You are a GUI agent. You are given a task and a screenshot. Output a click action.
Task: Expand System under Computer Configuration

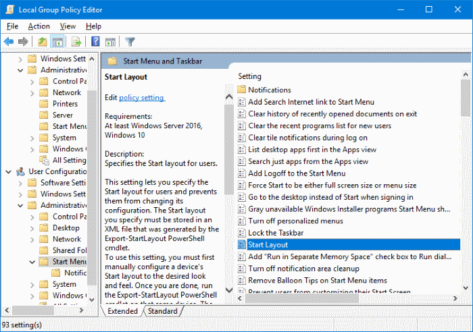click(32, 138)
